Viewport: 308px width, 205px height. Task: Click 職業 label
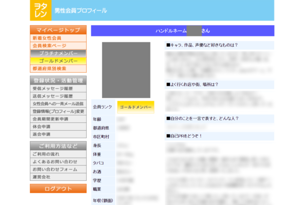97,189
